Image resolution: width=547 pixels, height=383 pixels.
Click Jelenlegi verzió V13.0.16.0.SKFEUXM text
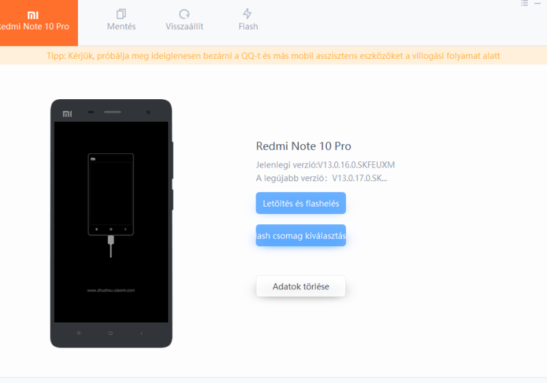[325, 165]
